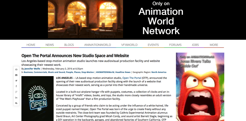Expand the MORE navigation item
This screenshot has width=246, height=121.
pyautogui.click(x=214, y=45)
